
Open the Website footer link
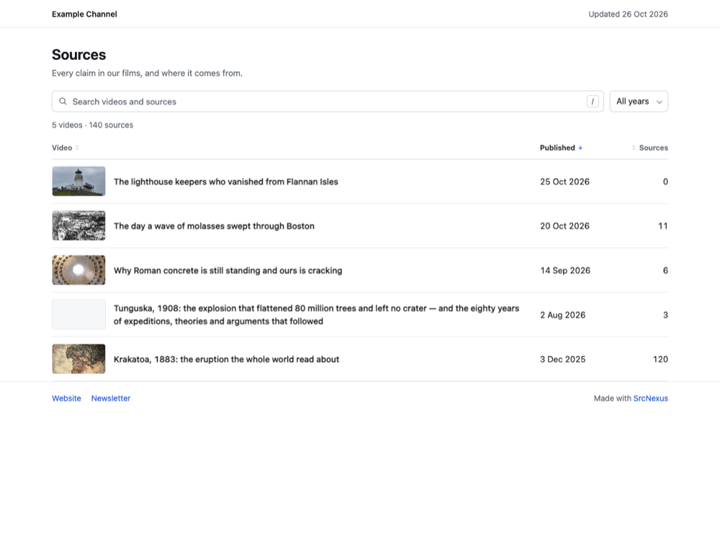tap(66, 398)
